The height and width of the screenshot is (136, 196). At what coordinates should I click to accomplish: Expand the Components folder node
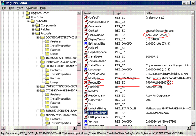click(33, 25)
